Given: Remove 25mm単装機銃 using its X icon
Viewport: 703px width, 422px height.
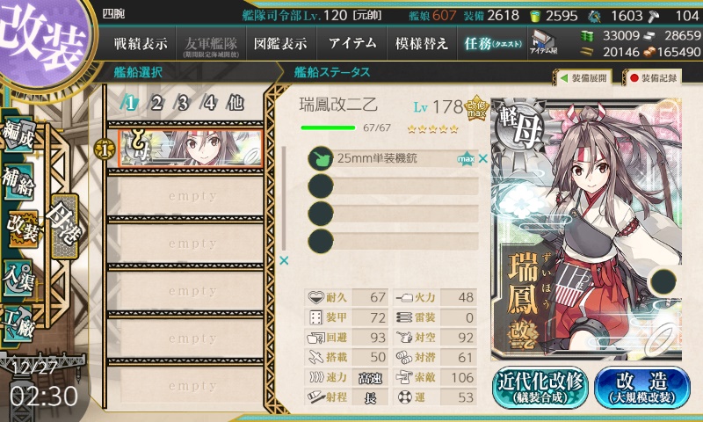Looking at the screenshot, I should coord(482,158).
